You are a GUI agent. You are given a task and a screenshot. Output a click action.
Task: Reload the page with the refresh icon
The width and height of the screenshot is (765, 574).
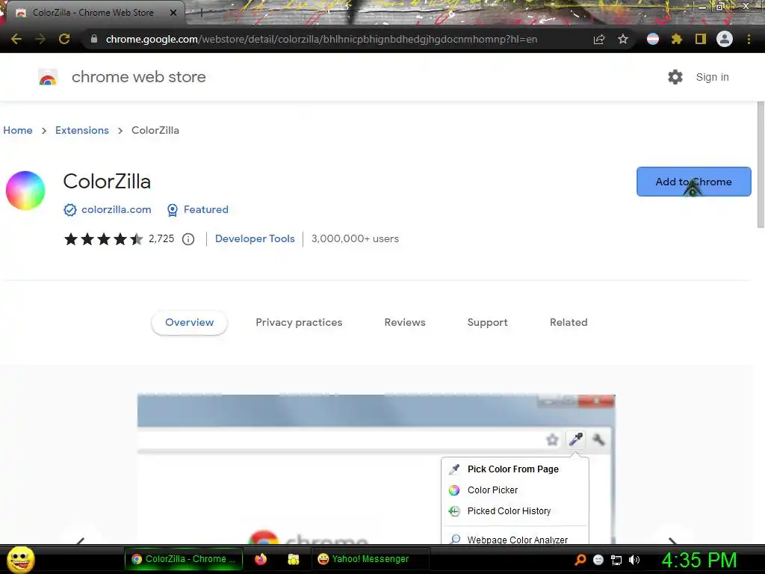[x=64, y=39]
